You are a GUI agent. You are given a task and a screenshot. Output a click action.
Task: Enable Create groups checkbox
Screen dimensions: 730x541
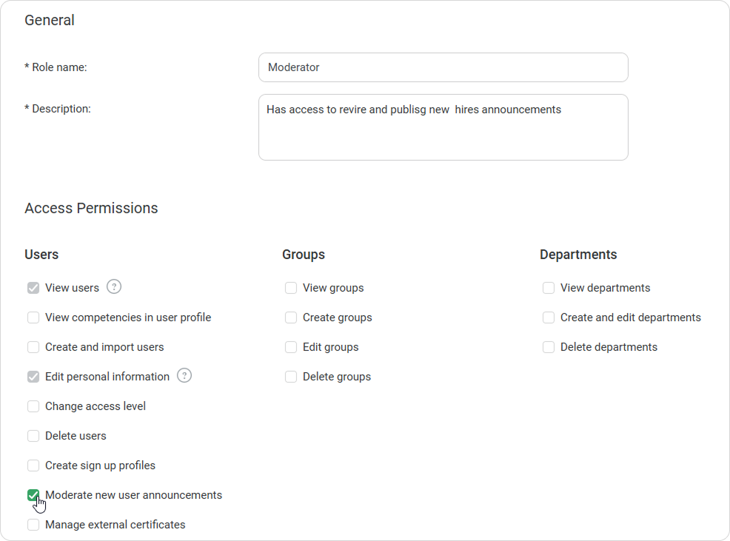click(x=291, y=317)
